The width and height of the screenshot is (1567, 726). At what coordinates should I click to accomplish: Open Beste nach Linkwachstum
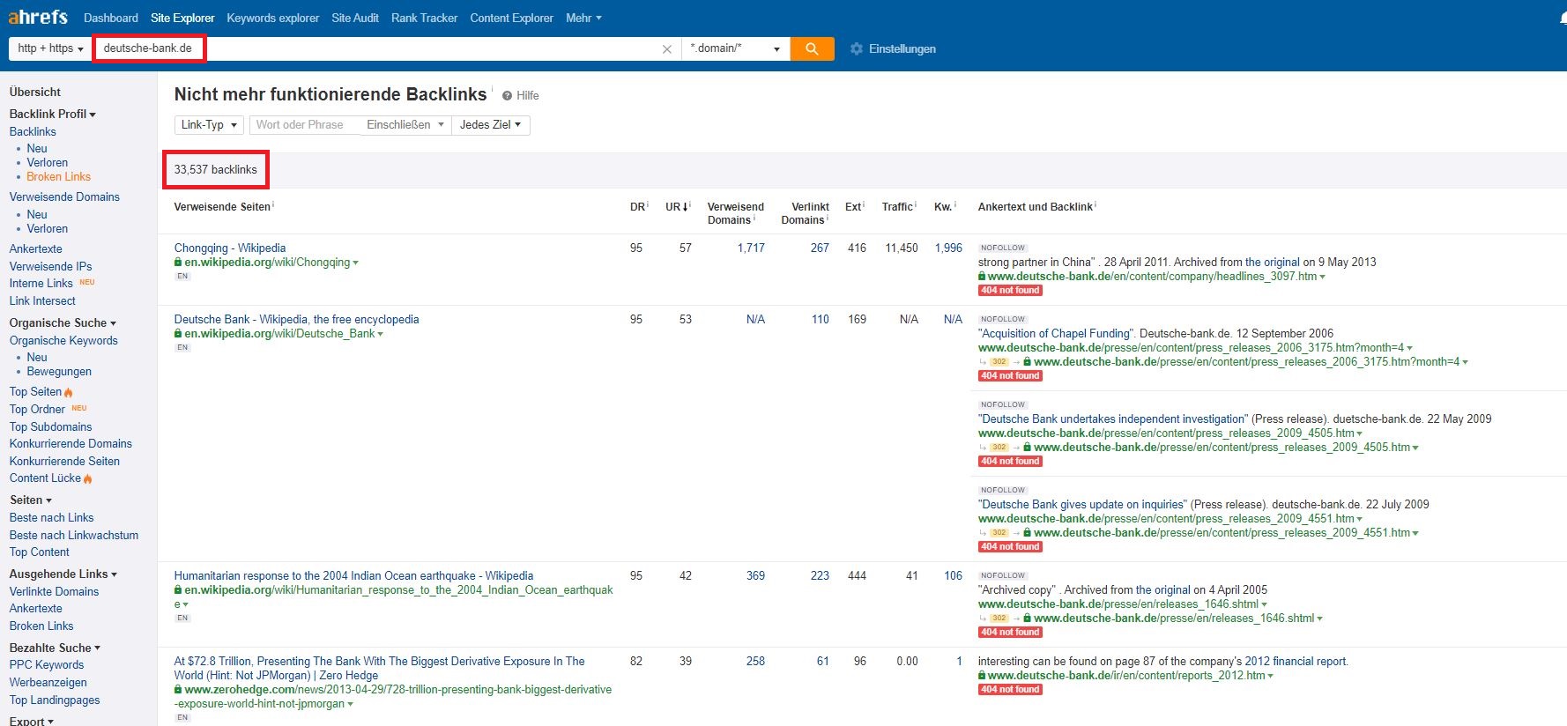pyautogui.click(x=74, y=536)
